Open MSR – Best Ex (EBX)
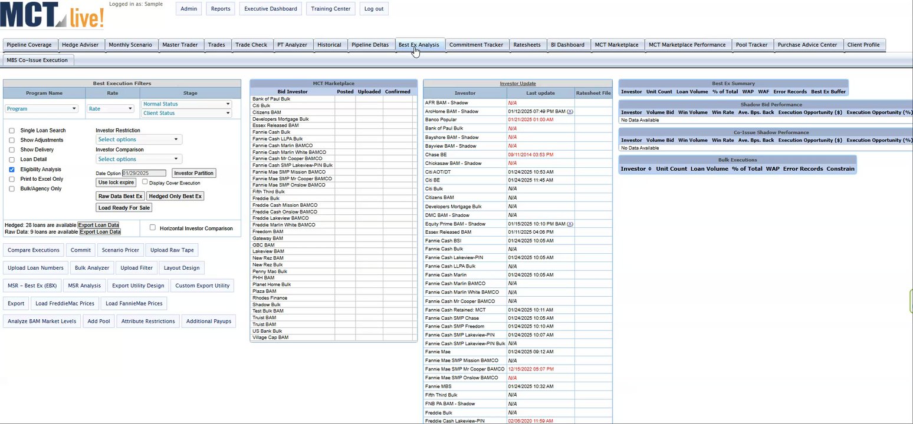The width and height of the screenshot is (913, 424). [x=32, y=286]
